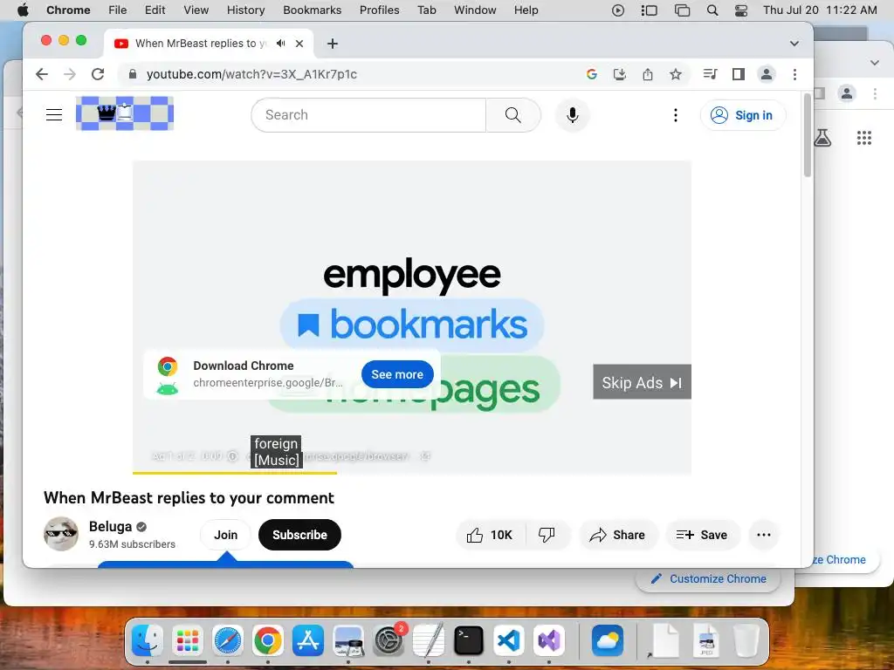The height and width of the screenshot is (670, 894).
Task: Click the Now Playing menu bar icon
Action: (x=618, y=10)
